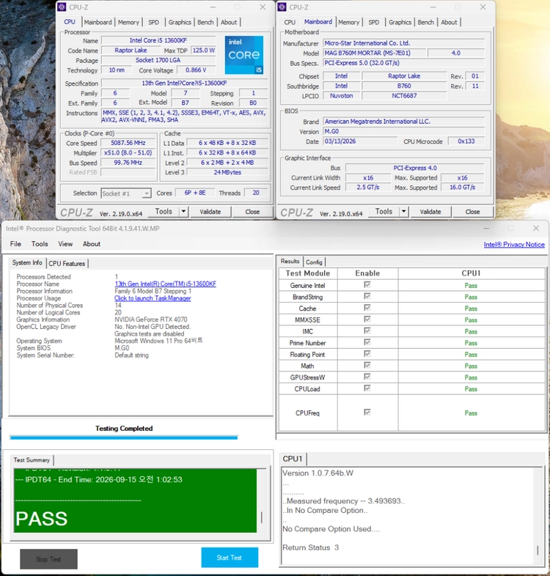Click the CPU Microcode 0x133 value
The height and width of the screenshot is (576, 550).
point(466,141)
